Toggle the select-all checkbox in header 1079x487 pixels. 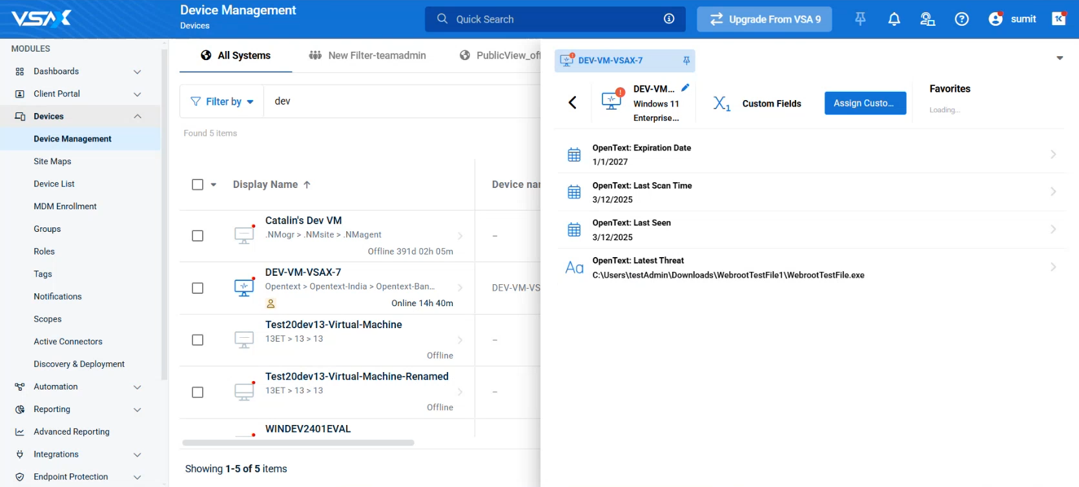(x=198, y=185)
